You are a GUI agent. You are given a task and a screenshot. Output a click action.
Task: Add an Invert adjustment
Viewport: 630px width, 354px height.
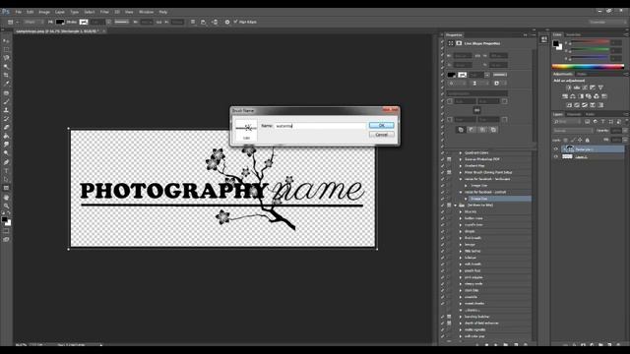coord(569,105)
